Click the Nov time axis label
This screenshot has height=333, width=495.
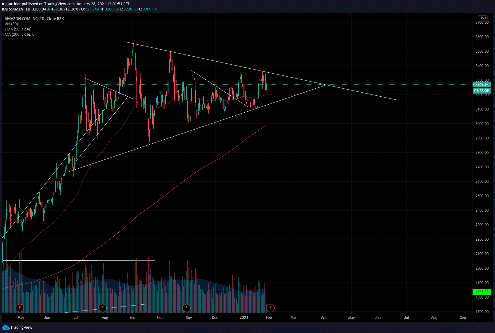pyautogui.click(x=189, y=317)
